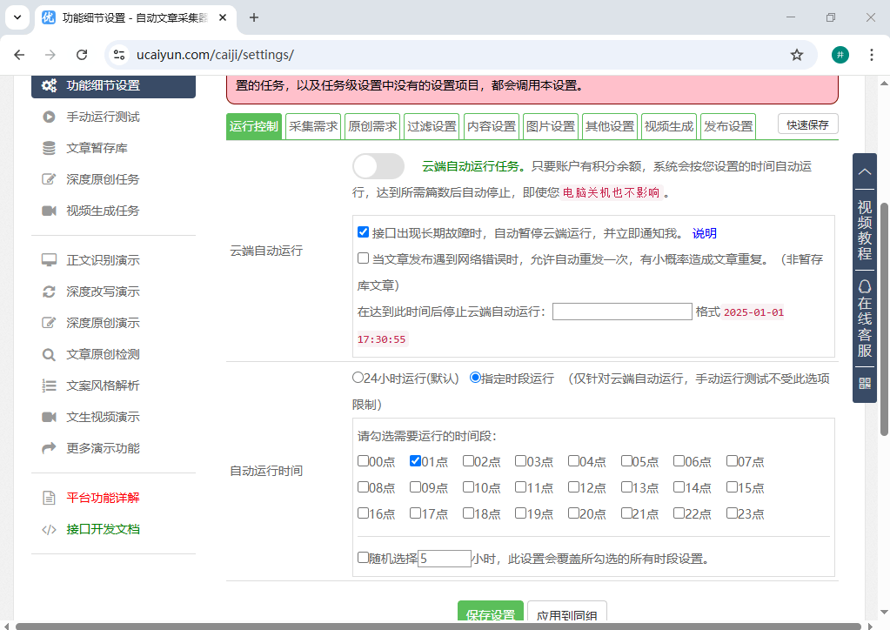Select the 深度改写演示 refresh icon

coord(50,292)
